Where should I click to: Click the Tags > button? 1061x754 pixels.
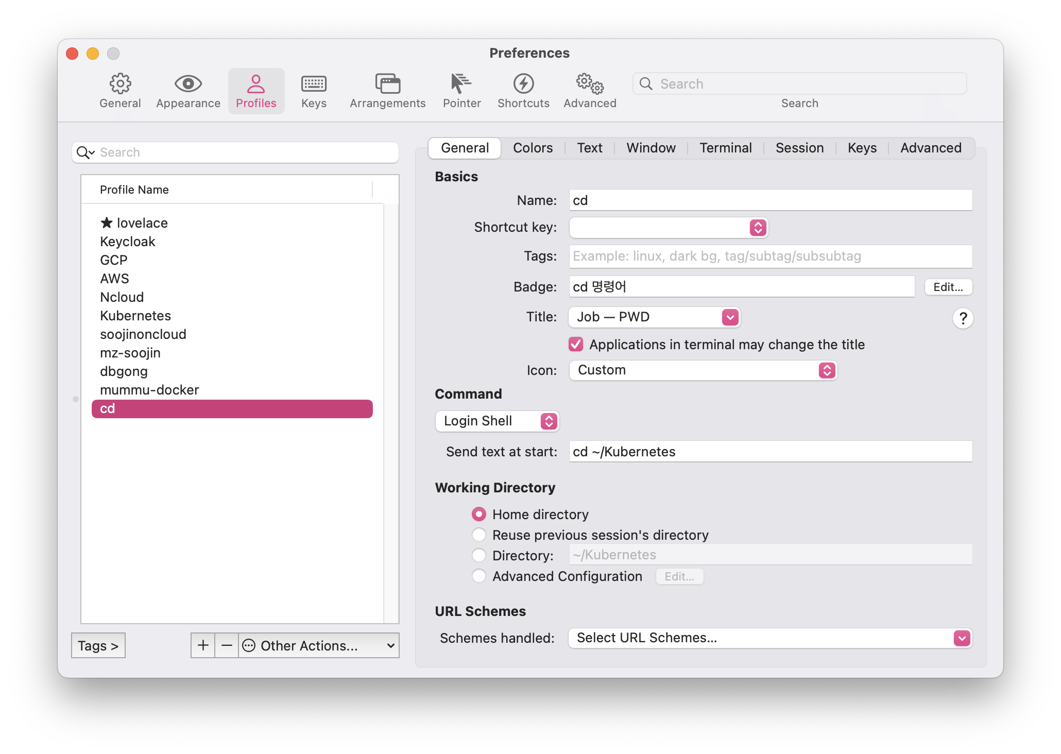pos(98,645)
